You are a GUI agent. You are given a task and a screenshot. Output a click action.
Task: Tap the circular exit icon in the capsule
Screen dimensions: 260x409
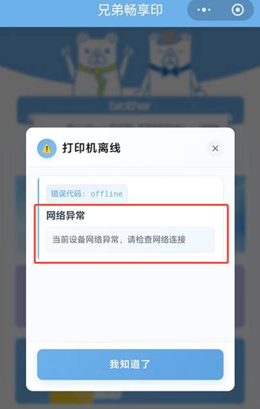point(237,10)
